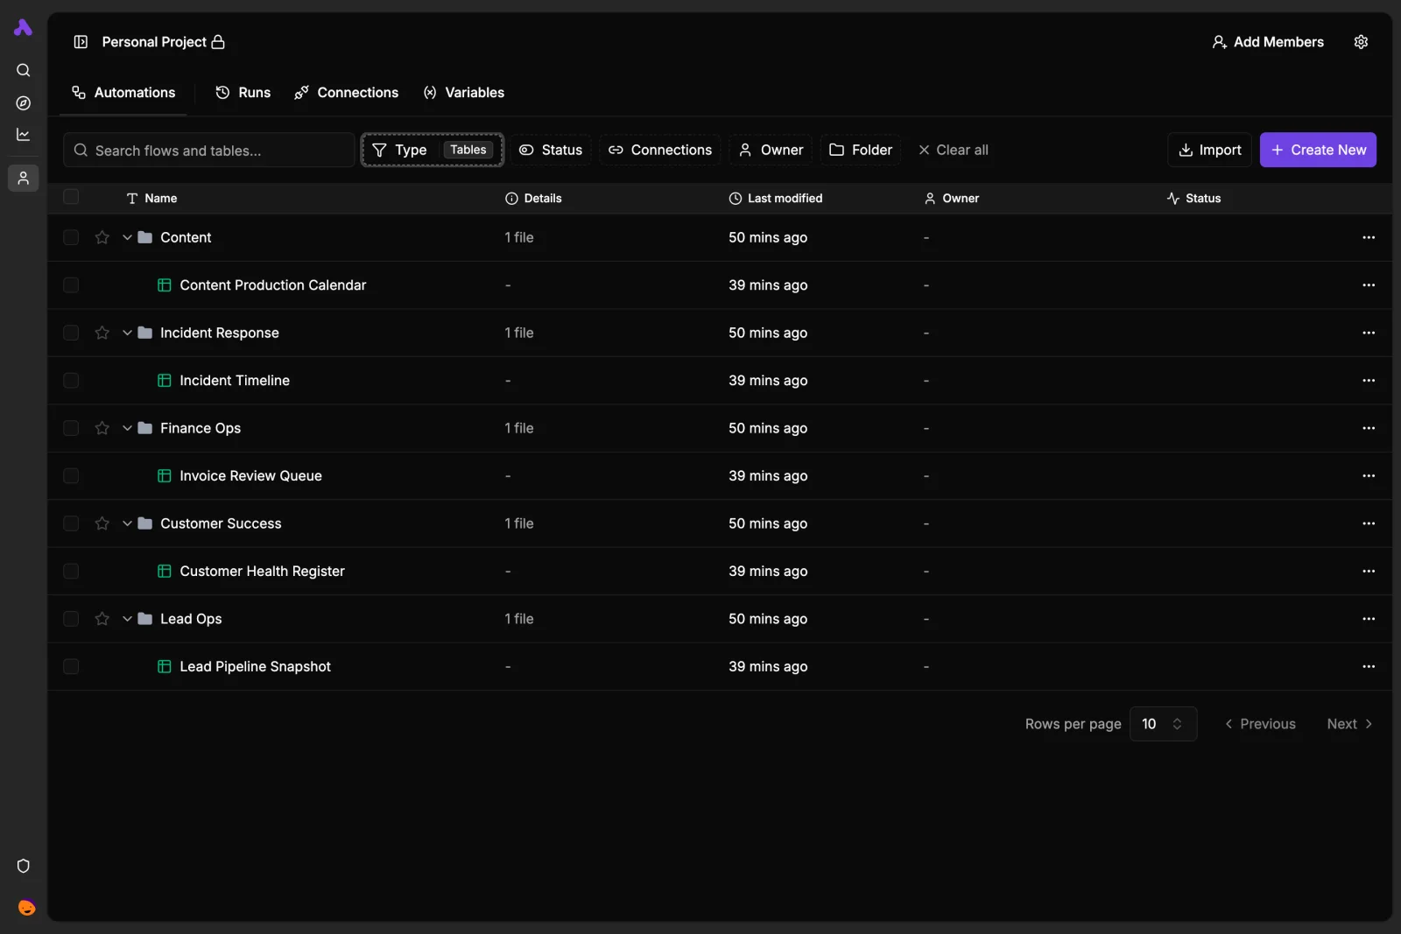This screenshot has width=1401, height=934.
Task: Open the search icon in left sidebar
Action: coord(24,70)
